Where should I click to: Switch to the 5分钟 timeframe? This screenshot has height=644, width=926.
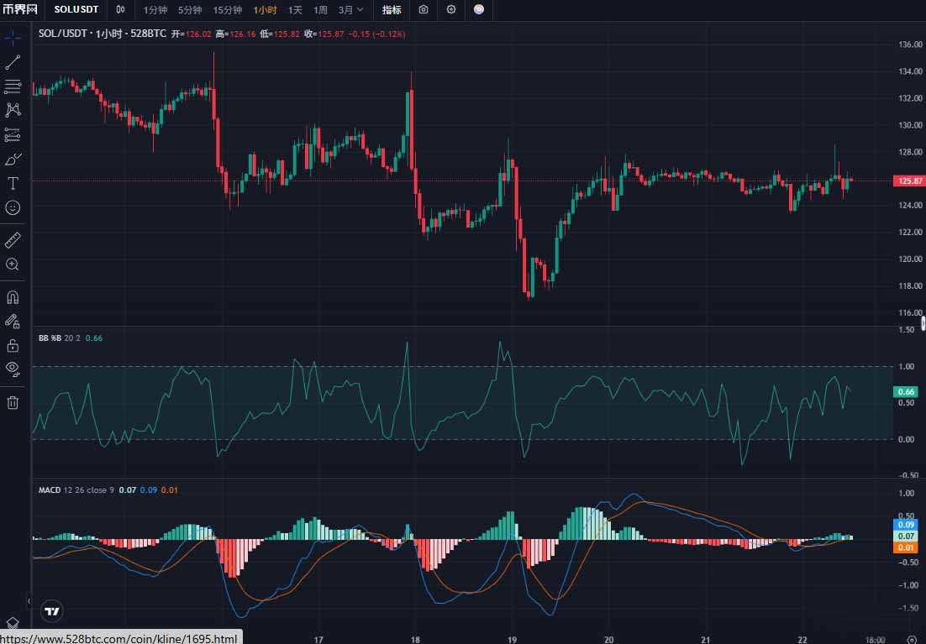pos(190,10)
